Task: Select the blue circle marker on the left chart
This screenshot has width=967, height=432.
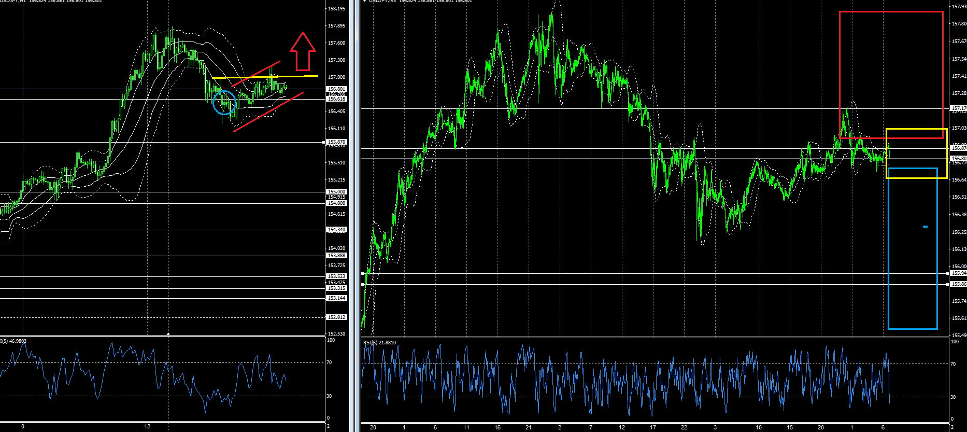Action: tap(224, 102)
